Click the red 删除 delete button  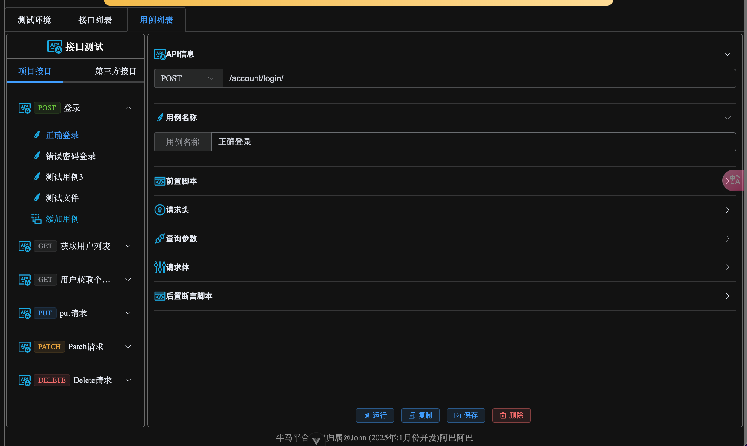[511, 415]
